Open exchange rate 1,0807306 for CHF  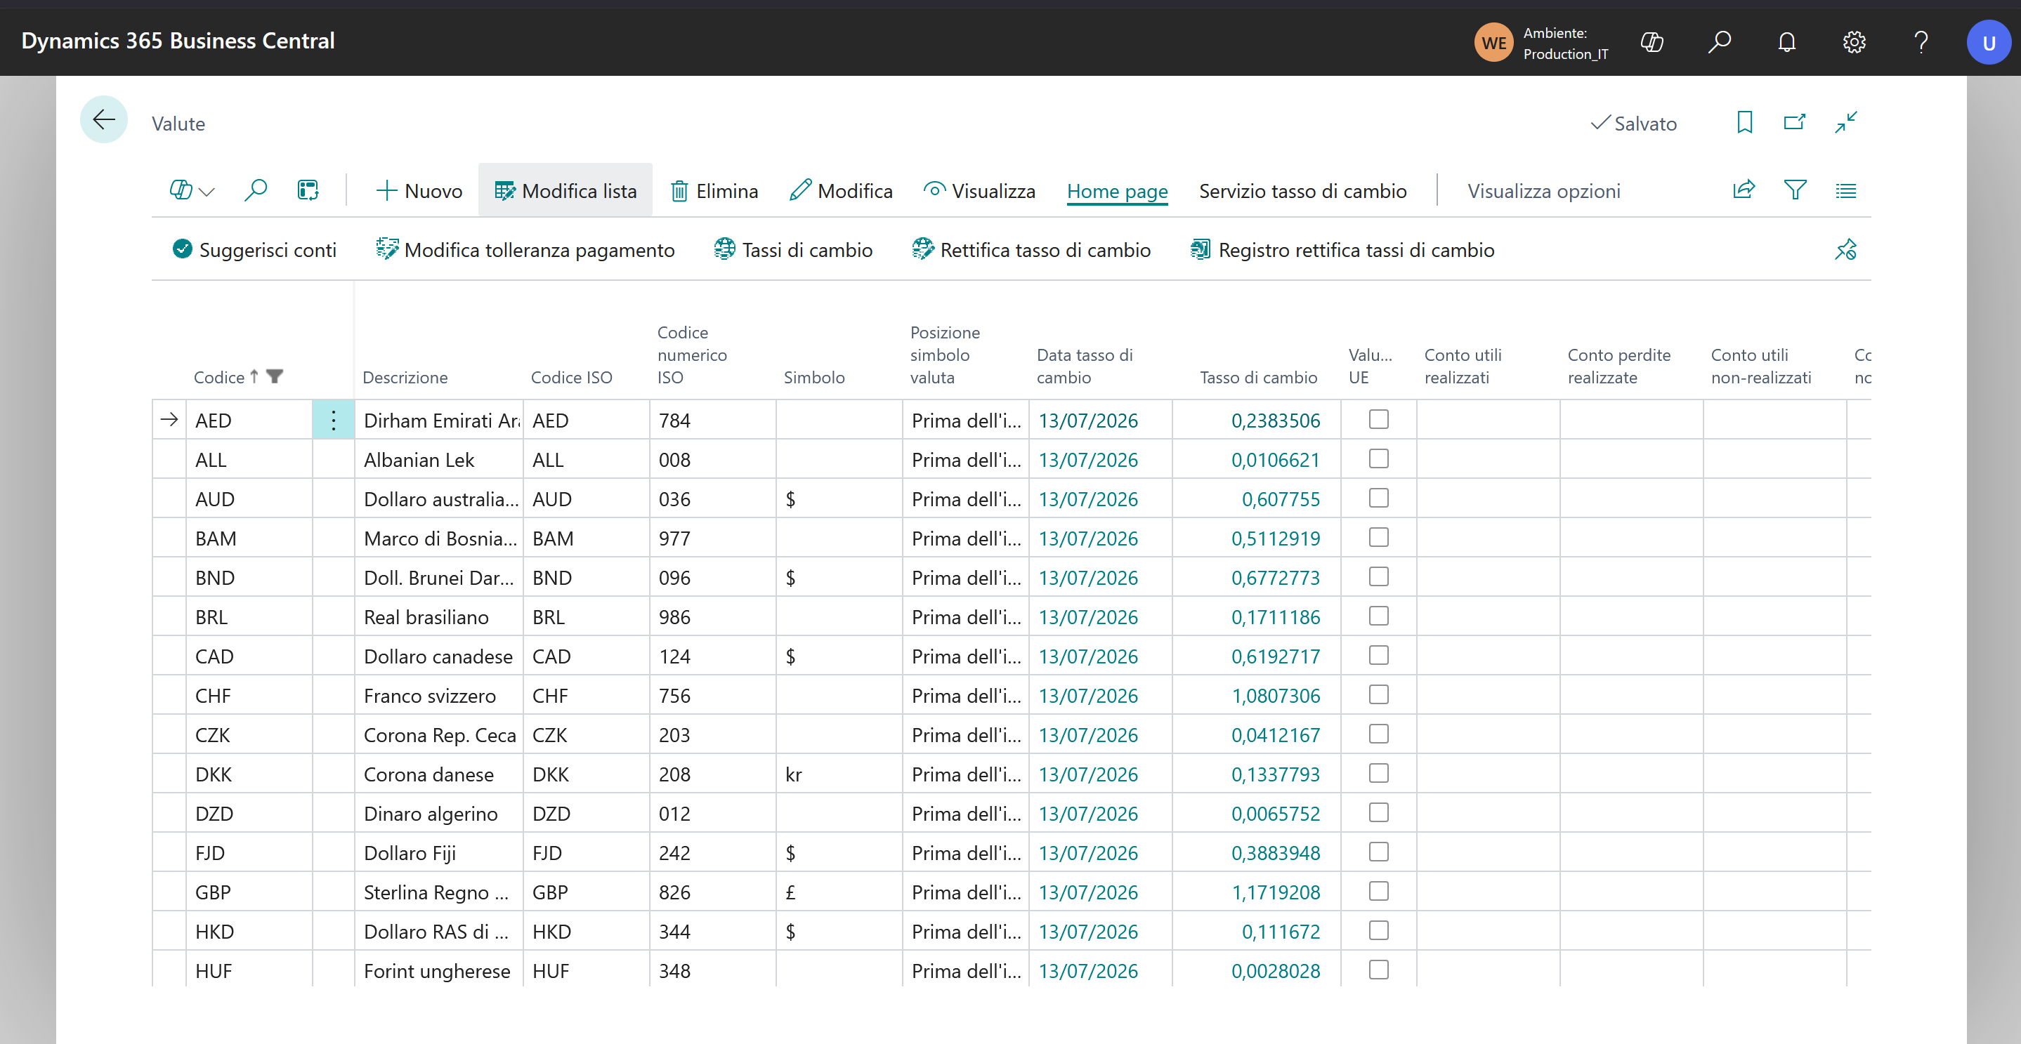pos(1276,696)
